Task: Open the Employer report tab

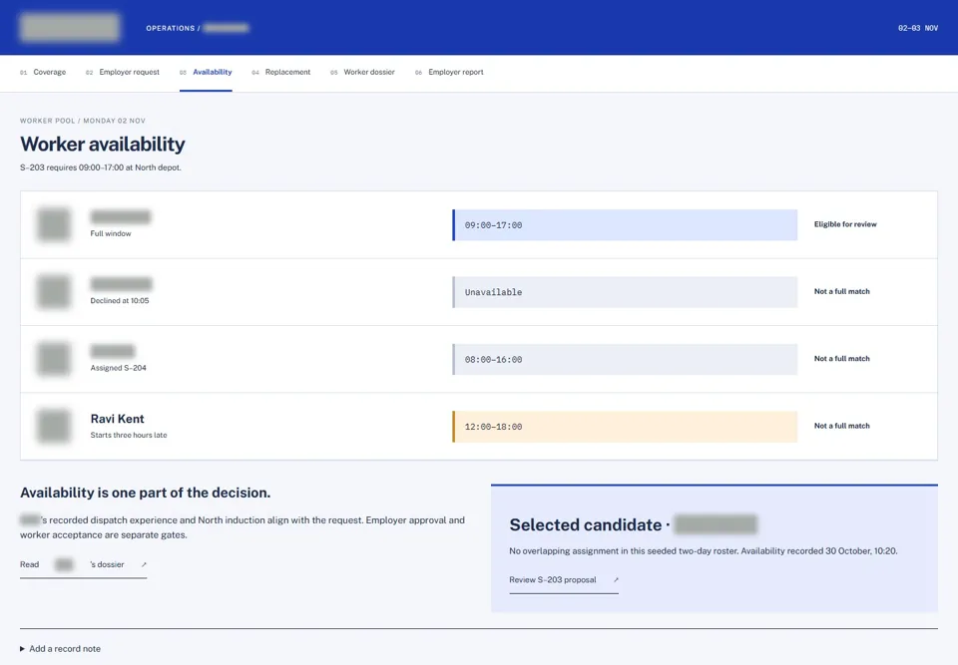Action: point(449,72)
